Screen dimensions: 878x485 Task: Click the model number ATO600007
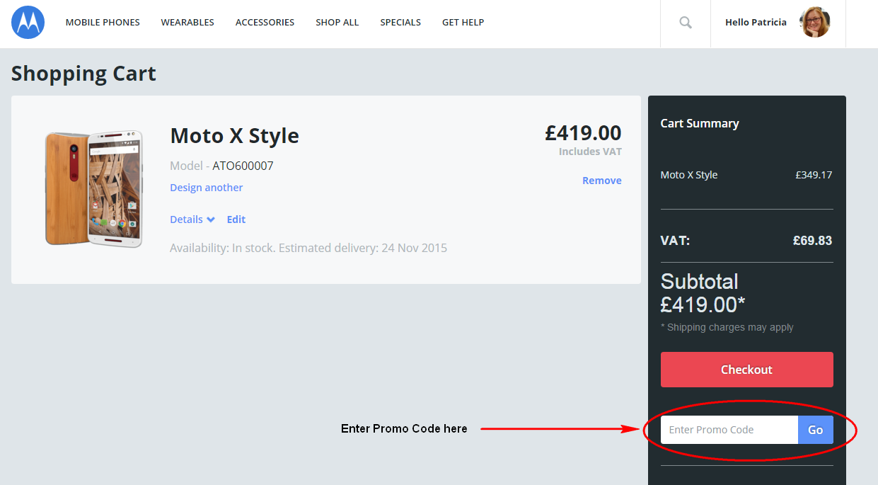[x=243, y=166]
